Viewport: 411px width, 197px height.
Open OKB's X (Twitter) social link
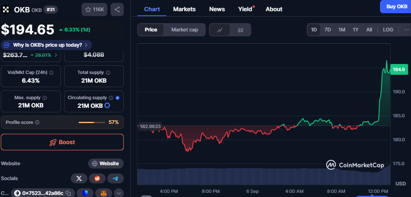coord(79,178)
